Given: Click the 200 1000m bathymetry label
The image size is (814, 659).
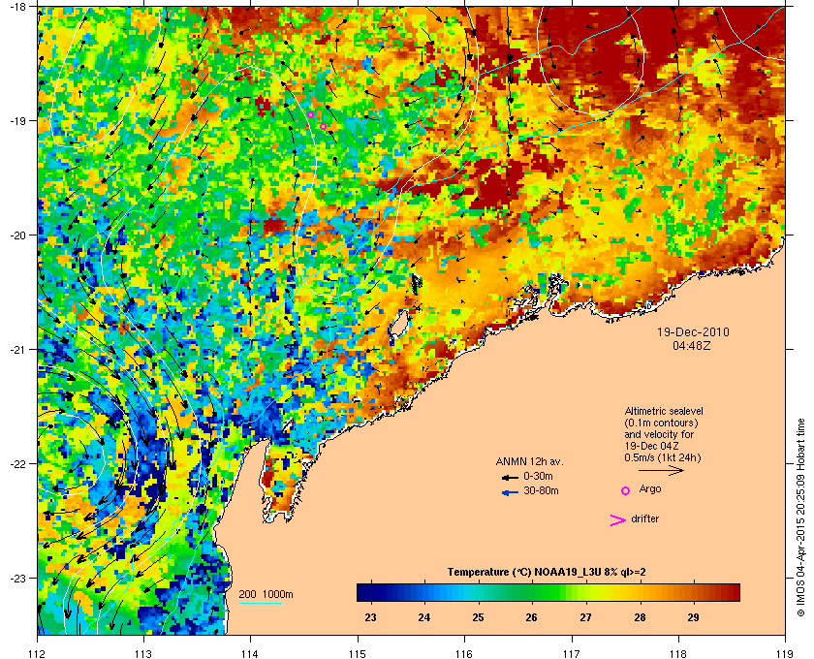Looking at the screenshot, I should click(266, 595).
